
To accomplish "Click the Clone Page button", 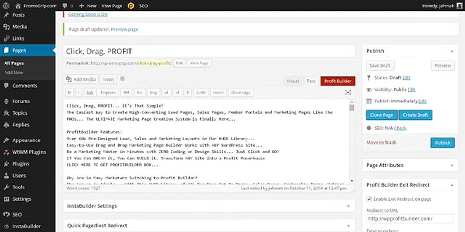I will pos(382,115).
